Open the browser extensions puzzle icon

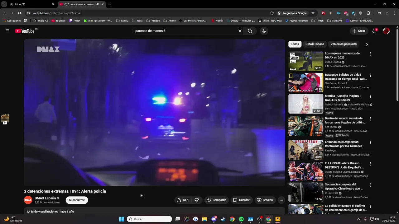[x=368, y=13]
